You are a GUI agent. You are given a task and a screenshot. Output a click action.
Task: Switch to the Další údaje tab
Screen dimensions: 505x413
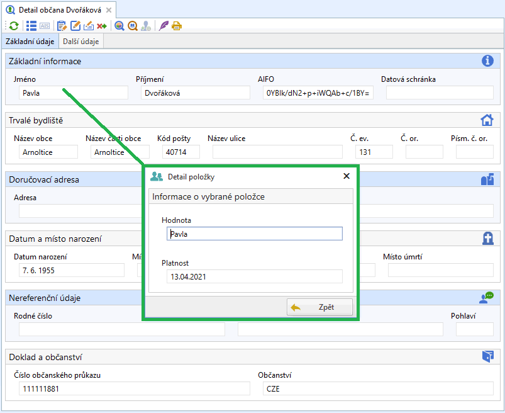[x=81, y=42]
